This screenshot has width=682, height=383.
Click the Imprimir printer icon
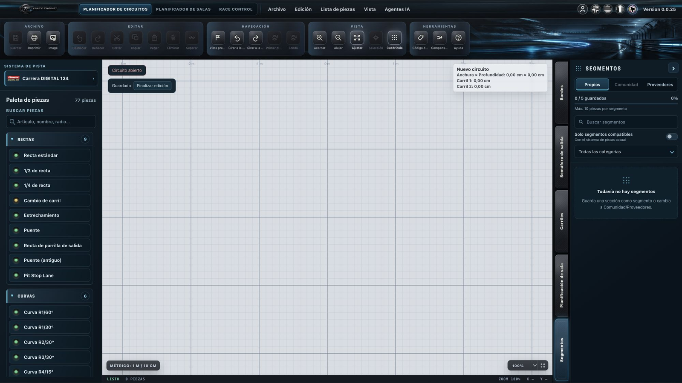[34, 38]
